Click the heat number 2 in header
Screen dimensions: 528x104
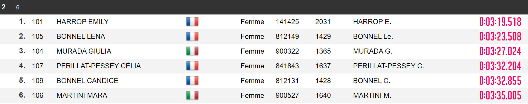3,7
